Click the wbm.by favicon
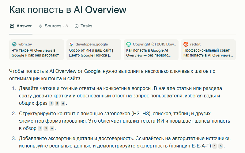245x153 pixels. (x=14, y=44)
